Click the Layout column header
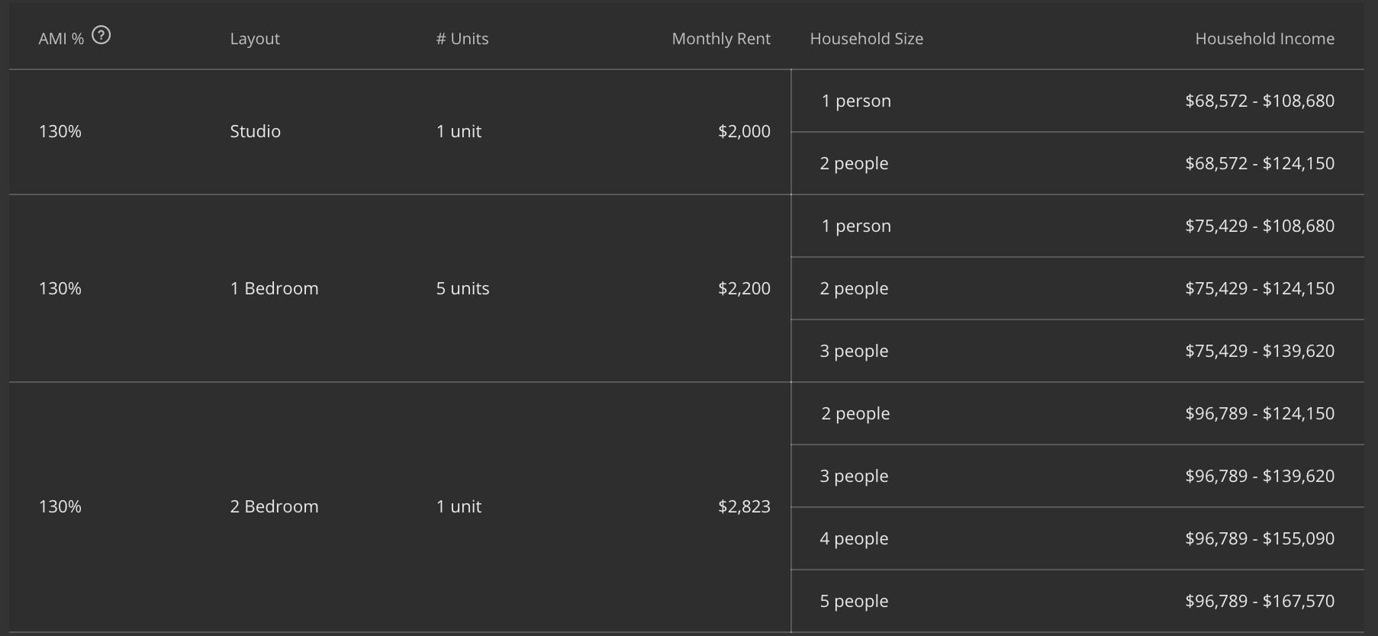The image size is (1378, 636). [255, 39]
